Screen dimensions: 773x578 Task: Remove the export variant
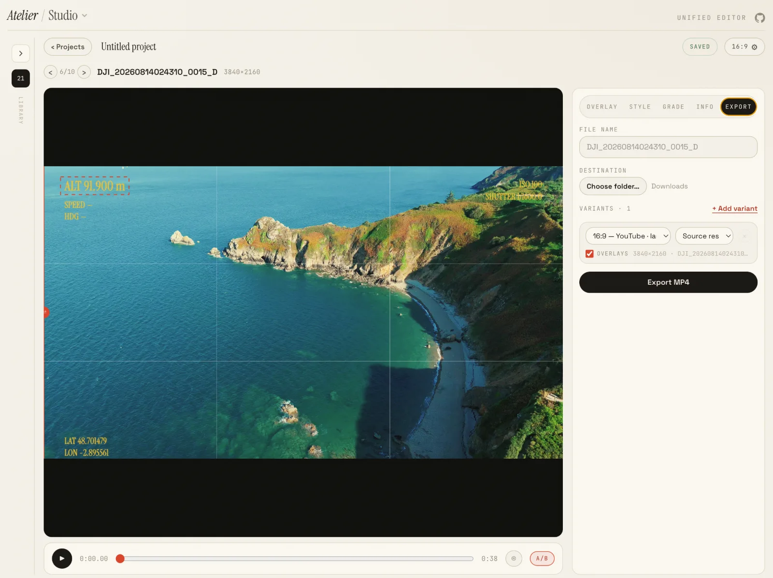point(744,236)
